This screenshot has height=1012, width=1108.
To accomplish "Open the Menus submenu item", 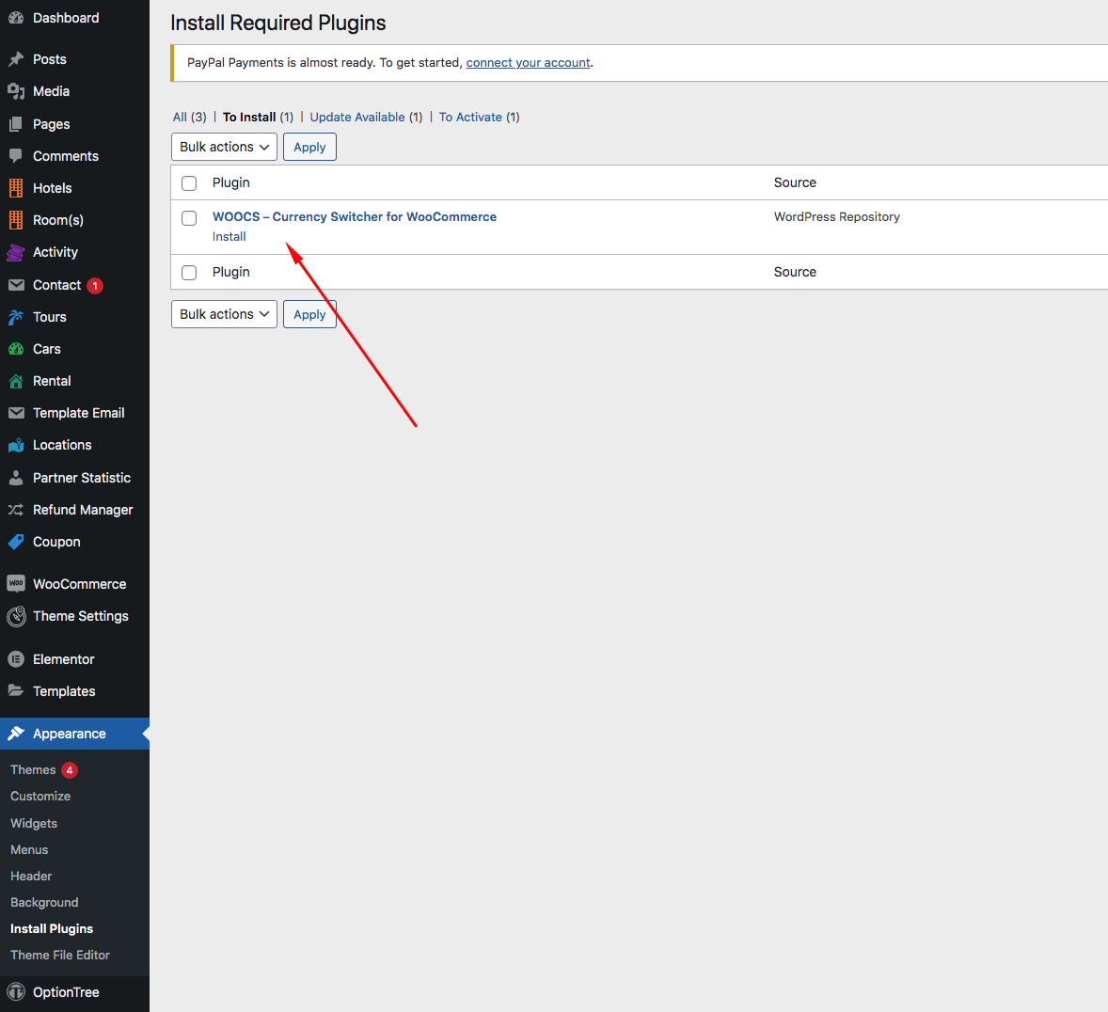I will pos(30,849).
